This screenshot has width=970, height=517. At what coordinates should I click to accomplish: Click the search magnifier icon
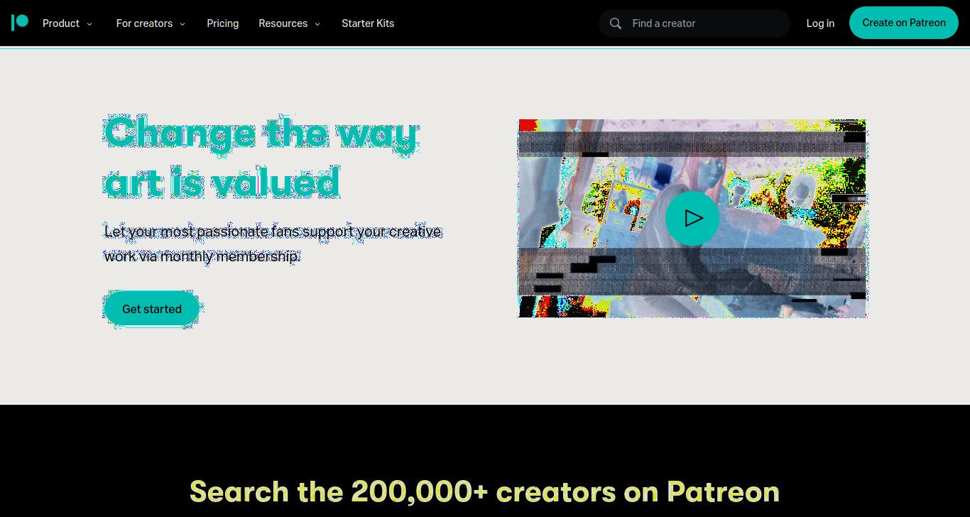(x=616, y=23)
